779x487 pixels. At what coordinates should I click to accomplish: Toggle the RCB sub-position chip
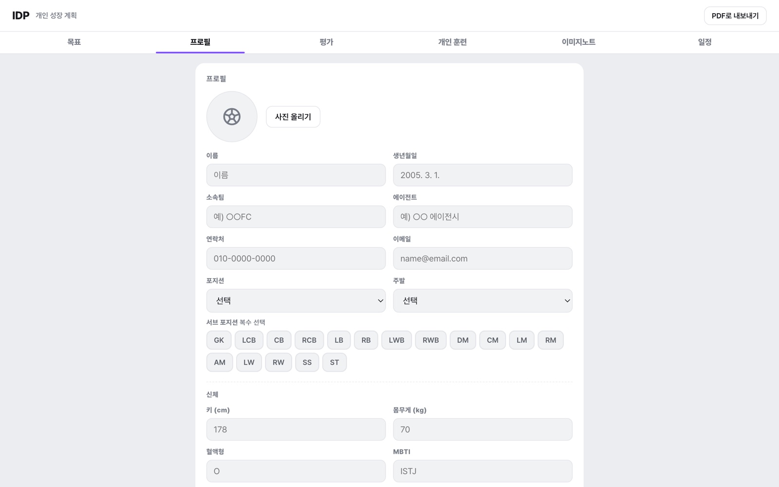(x=309, y=340)
